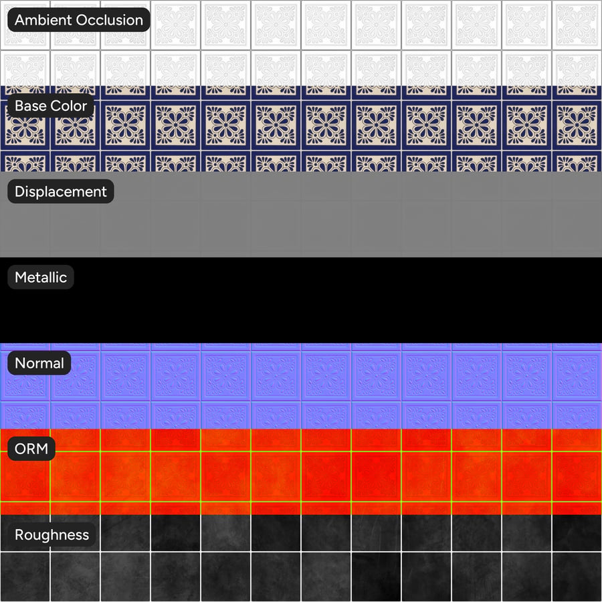
Task: Open the red-orange ORM map preview
Action: click(x=301, y=472)
